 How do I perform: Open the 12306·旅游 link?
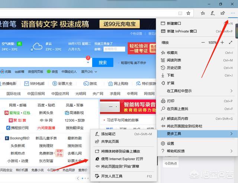[x=75, y=120]
